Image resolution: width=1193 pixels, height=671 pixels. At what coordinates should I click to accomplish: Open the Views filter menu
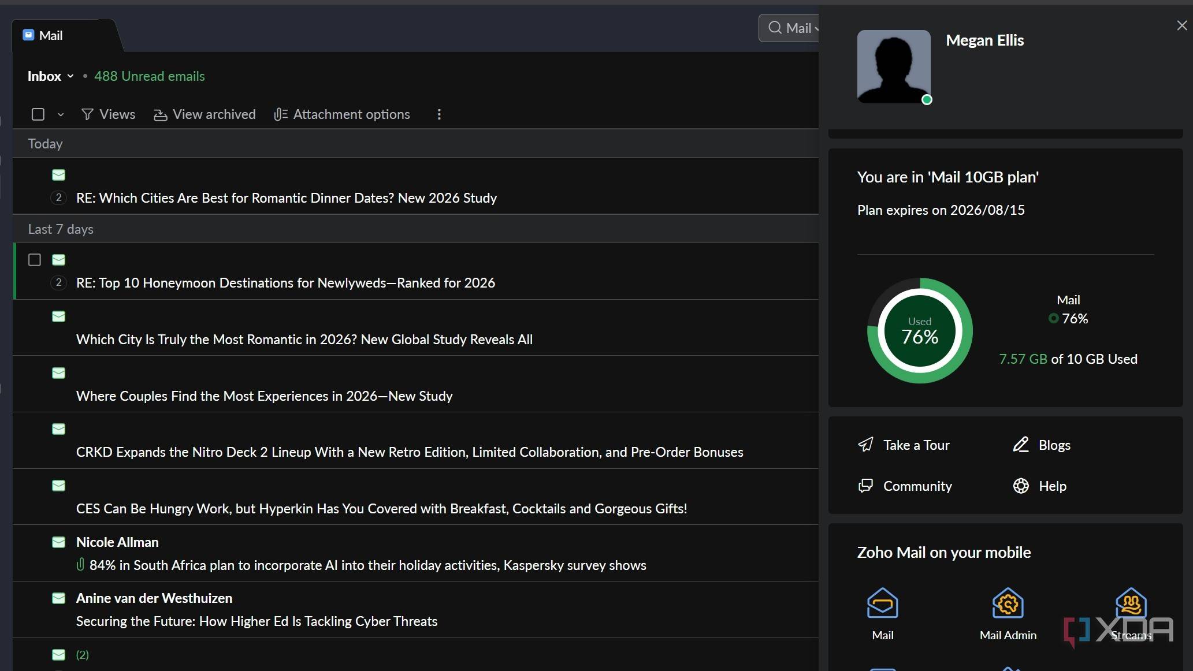pos(109,114)
